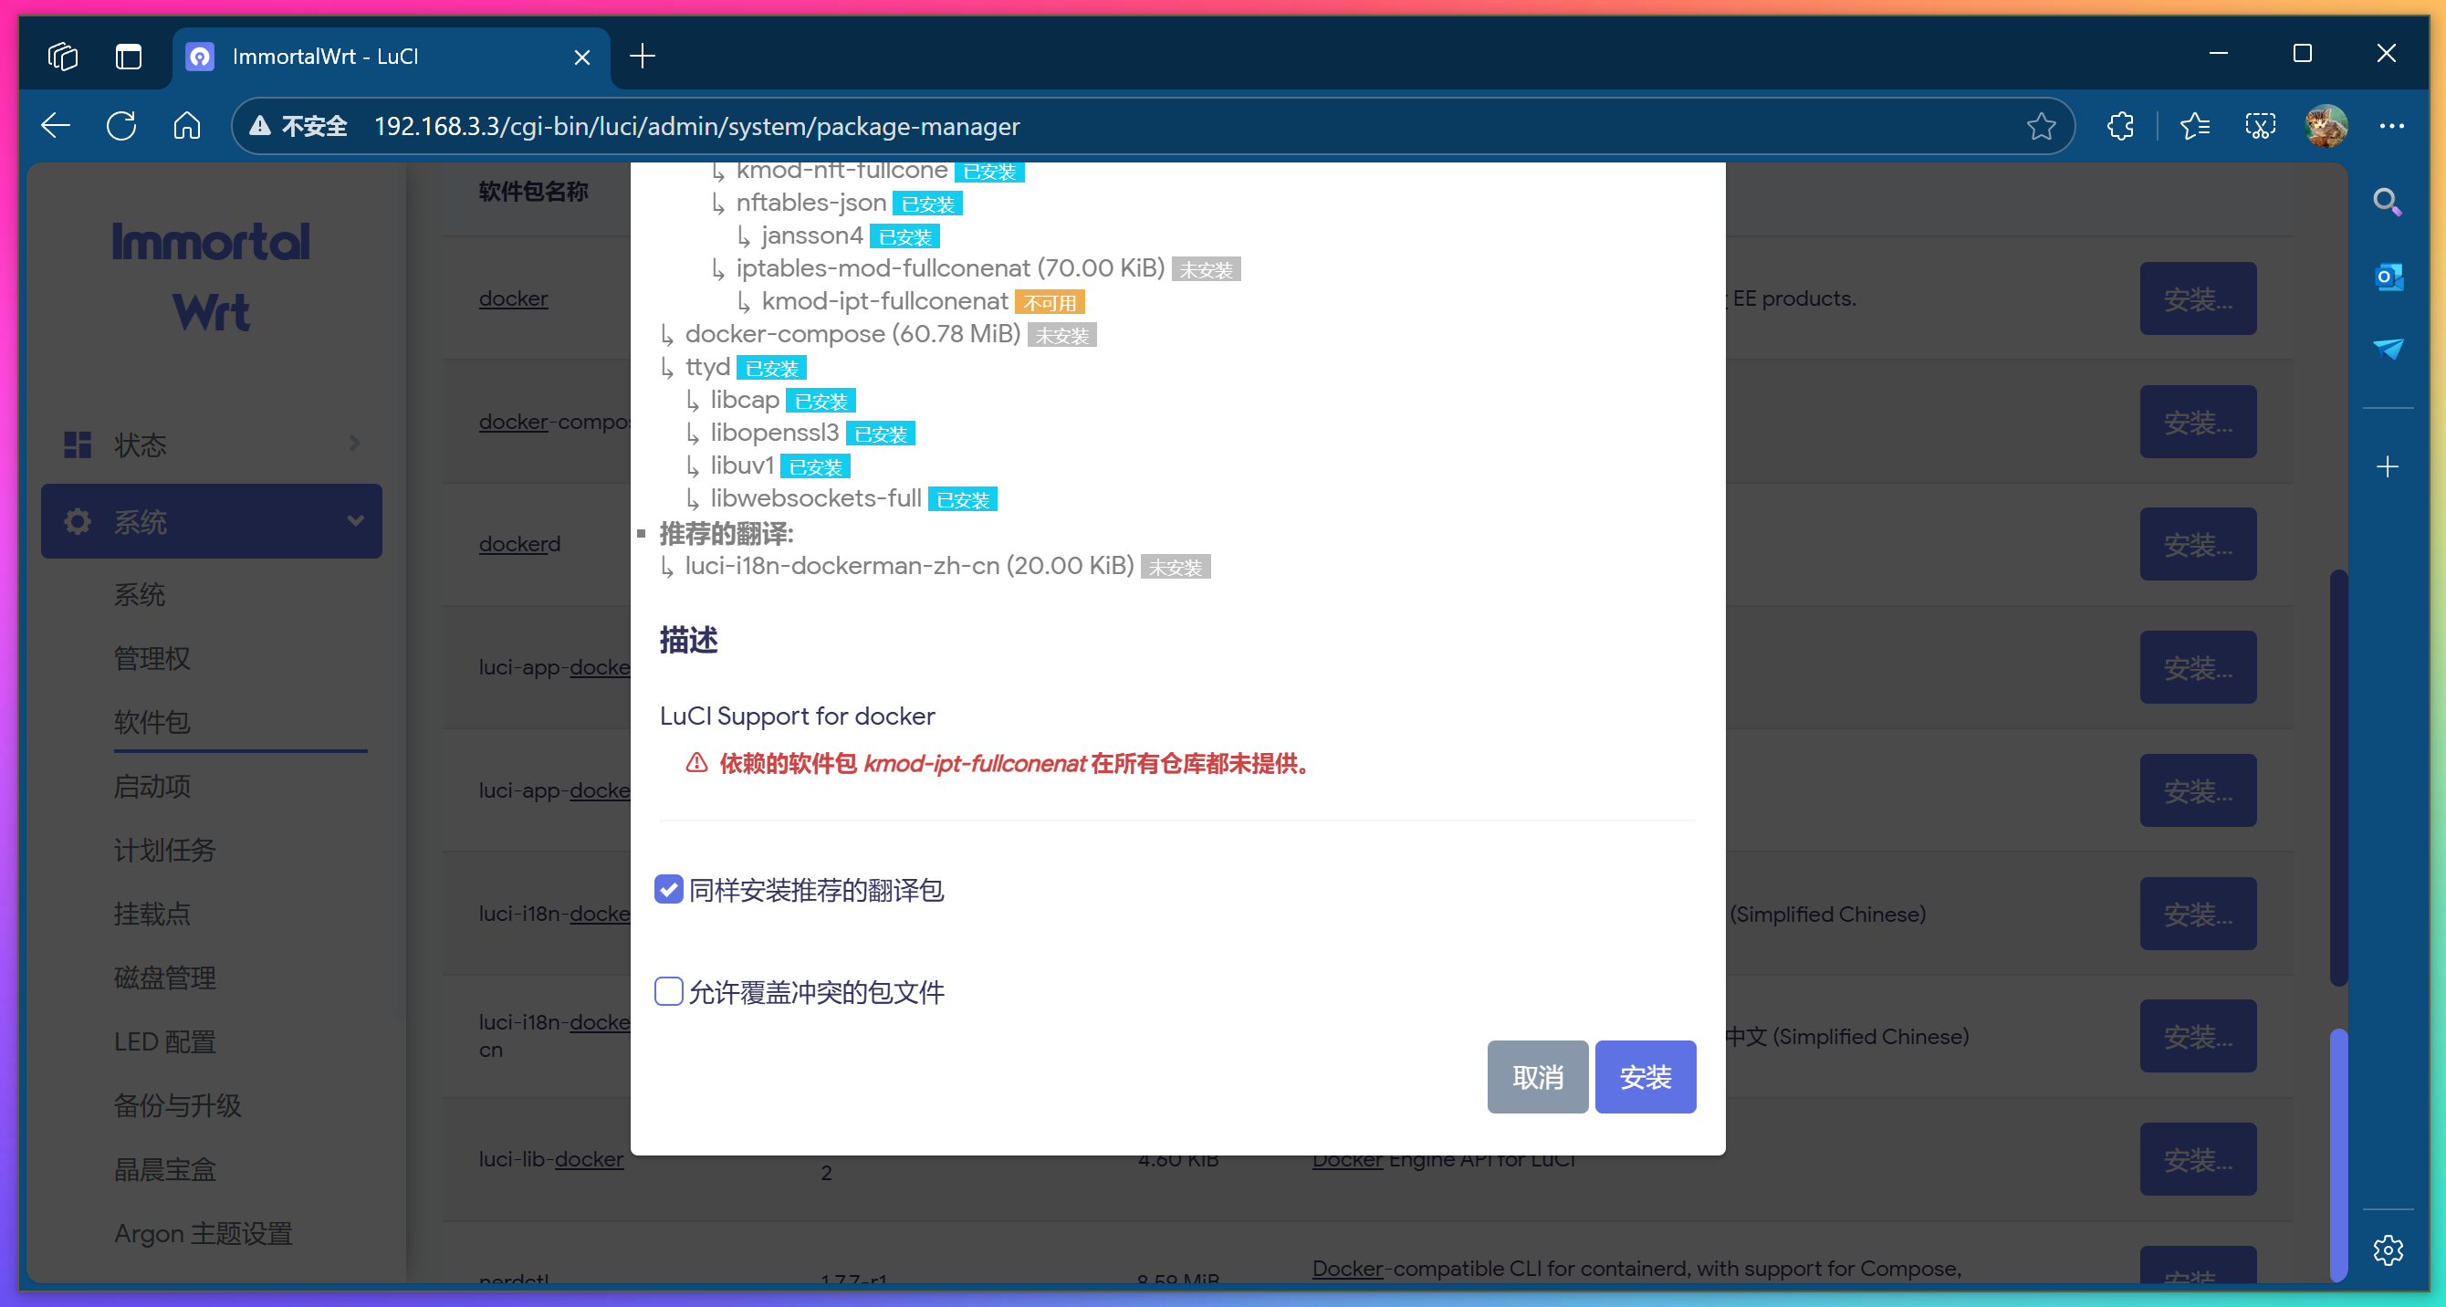This screenshot has width=2446, height=1307.
Task: Bookmark the page with the star icon
Action: tap(2041, 125)
